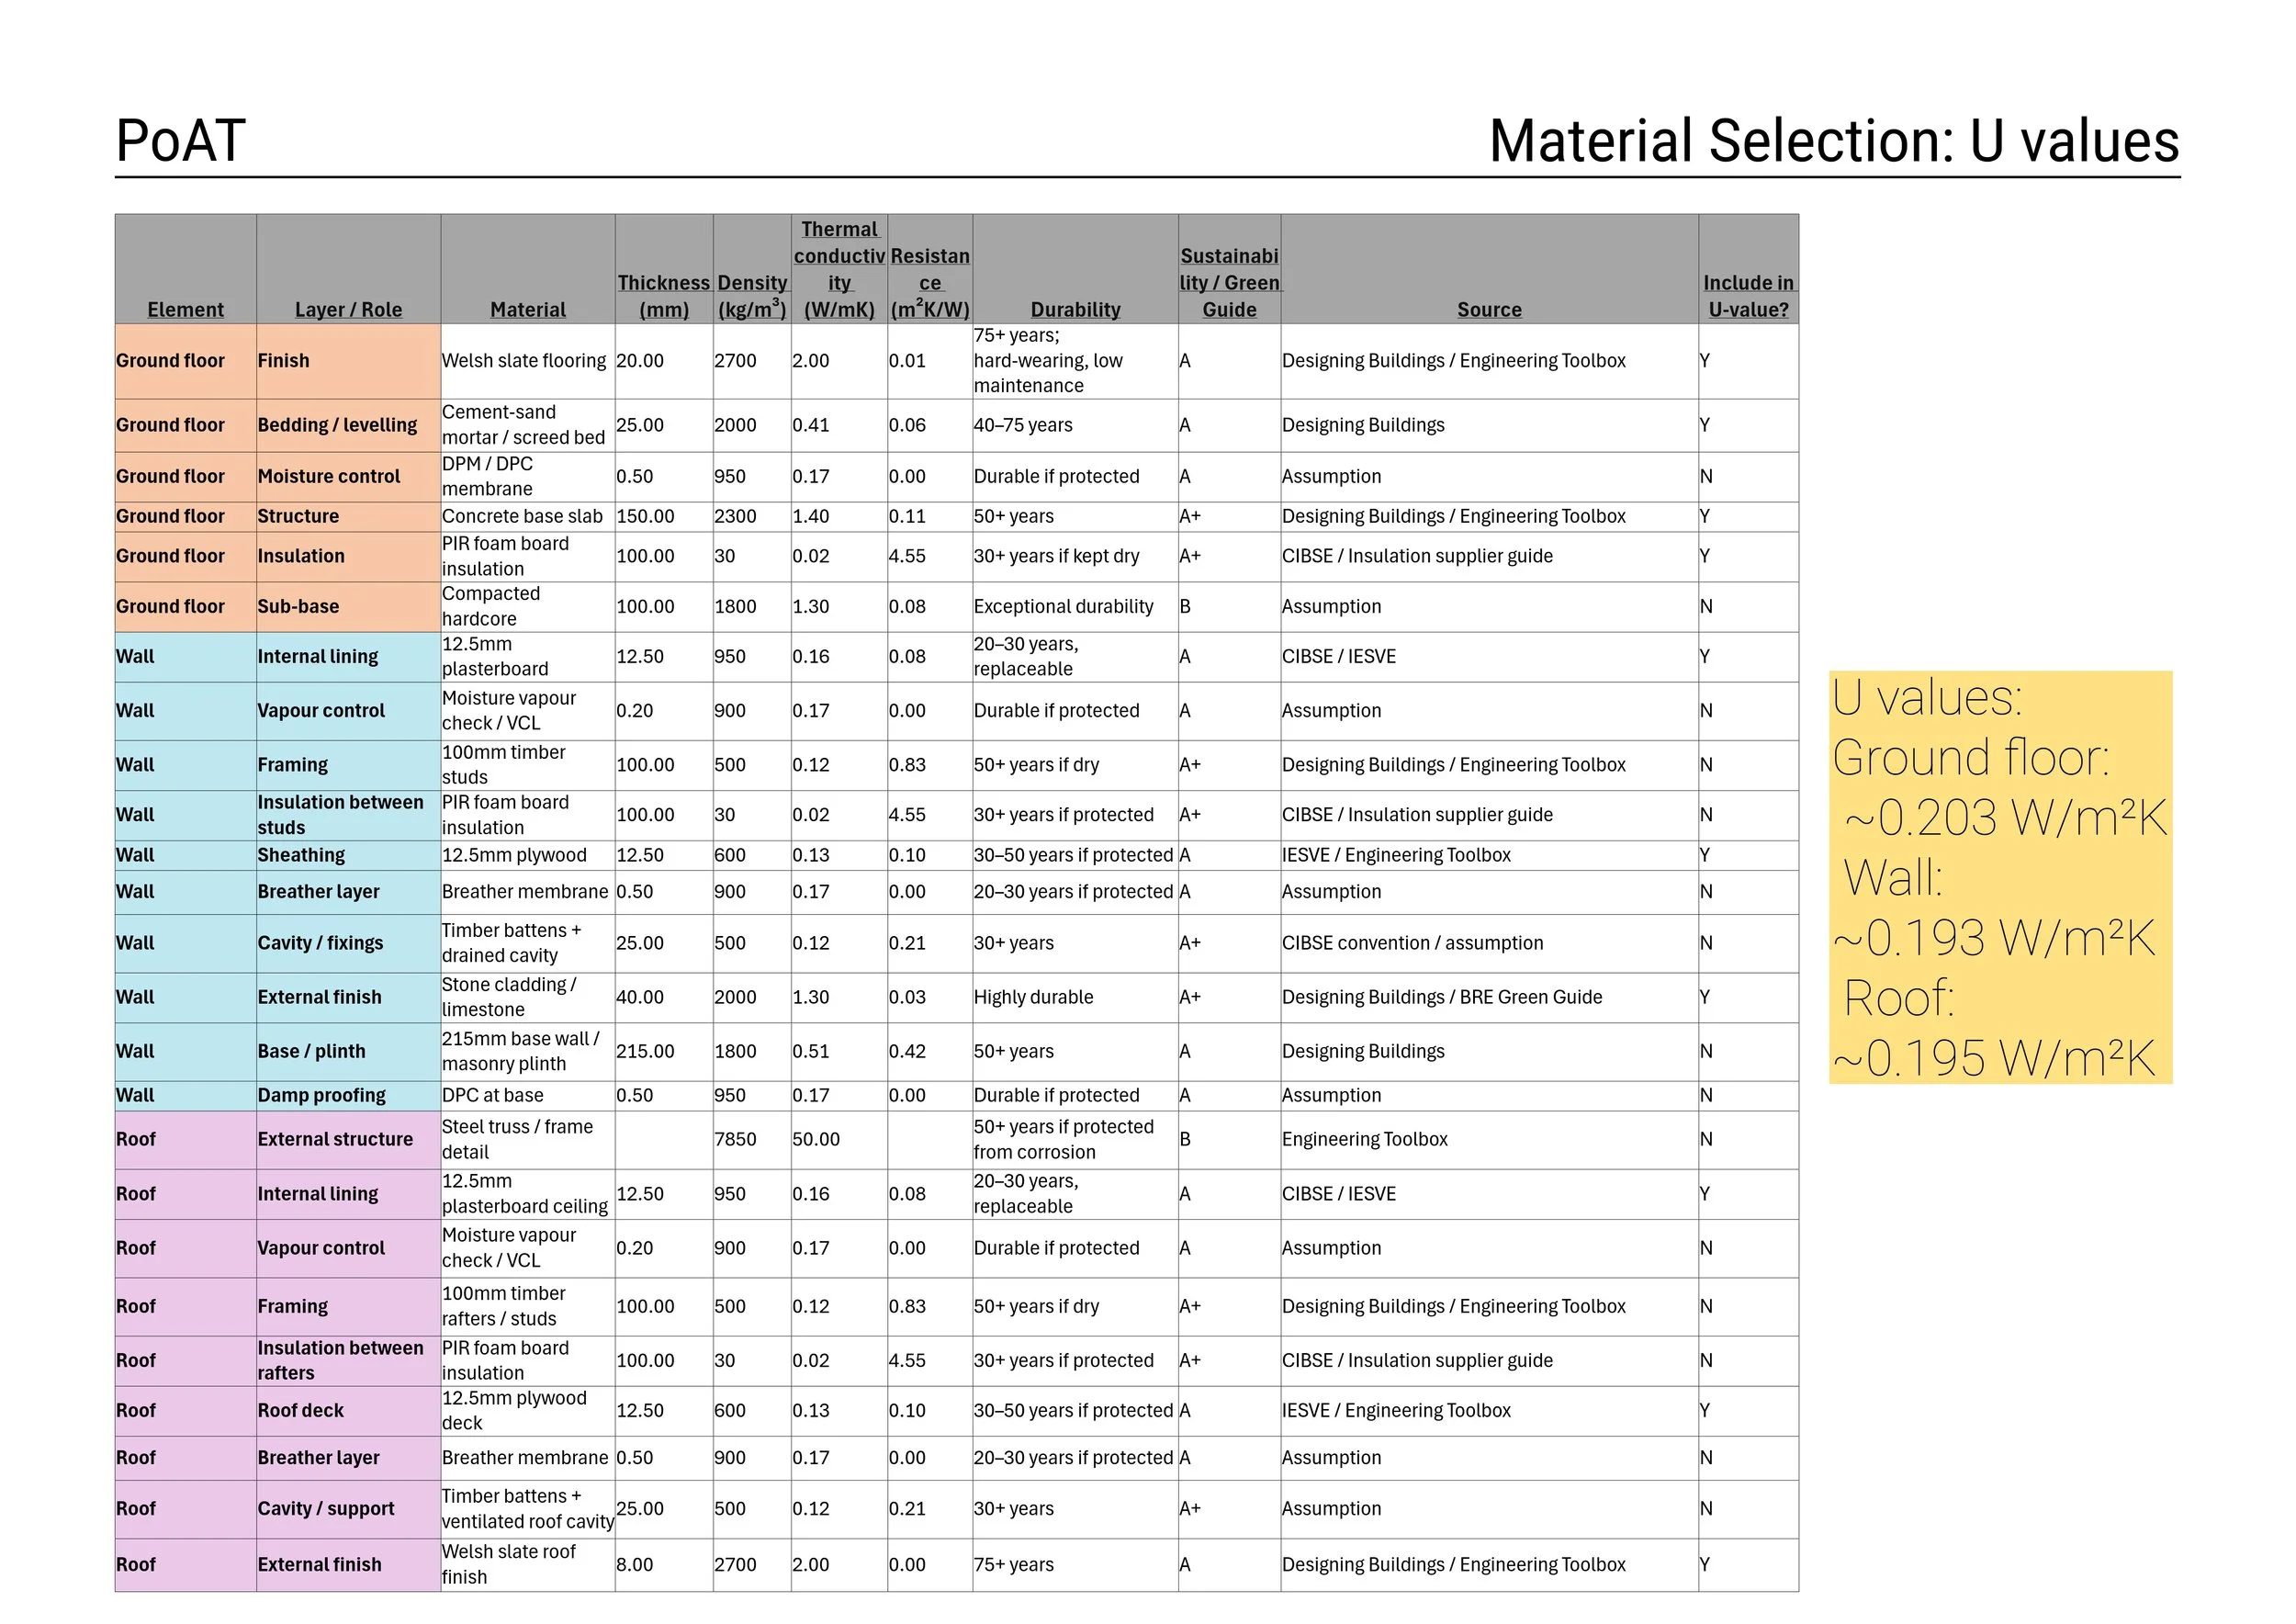Click the 215mm base wall / masonry plinth cell
Screen dimensions: 2296x1624
pyautogui.click(x=527, y=1052)
